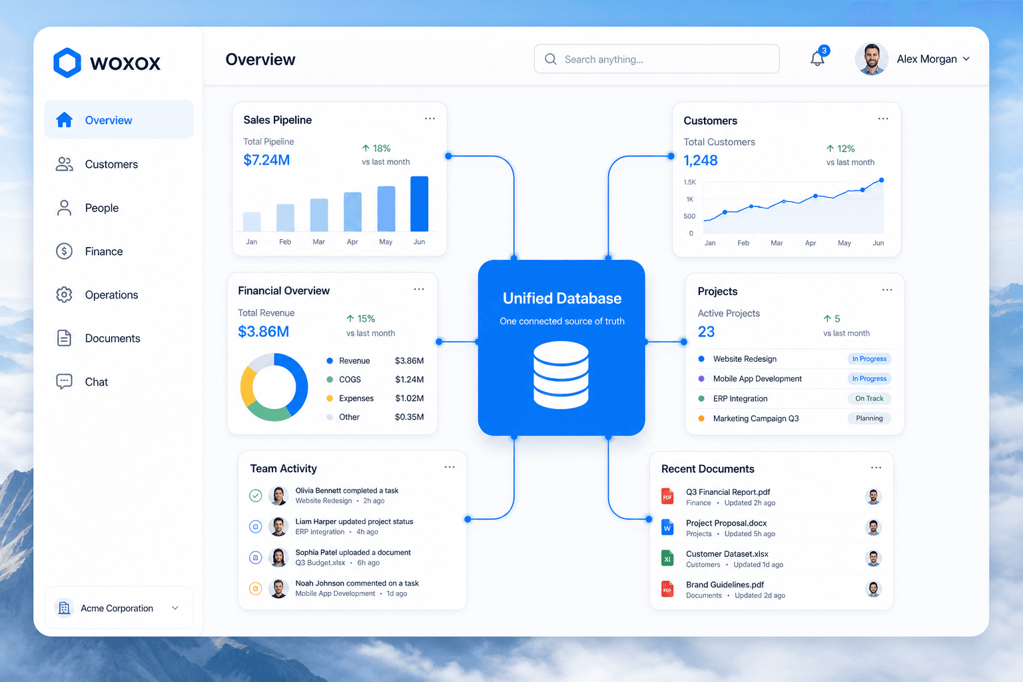The height and width of the screenshot is (682, 1023).
Task: Click In Progress badge for Website Redesign
Action: pos(869,359)
